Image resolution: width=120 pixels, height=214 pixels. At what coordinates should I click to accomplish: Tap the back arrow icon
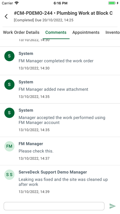coord(6,16)
